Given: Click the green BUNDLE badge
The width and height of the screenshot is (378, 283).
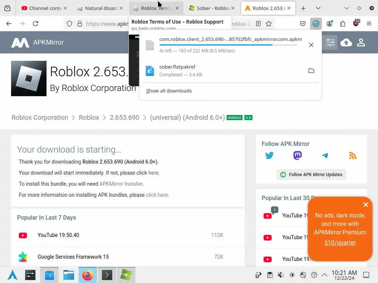Looking at the screenshot, I should click(234, 118).
